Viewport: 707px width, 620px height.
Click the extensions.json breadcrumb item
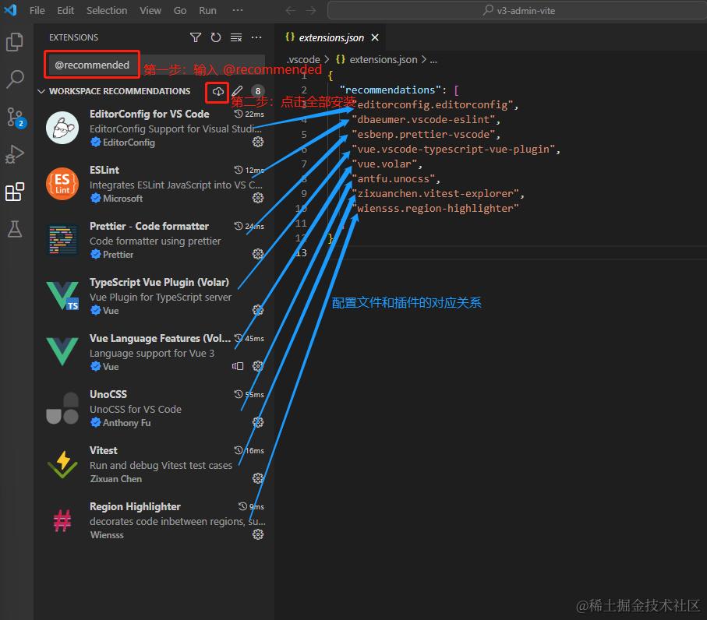[x=383, y=59]
